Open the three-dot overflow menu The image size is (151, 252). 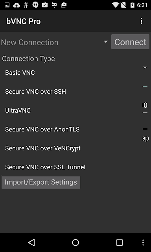coord(142,21)
